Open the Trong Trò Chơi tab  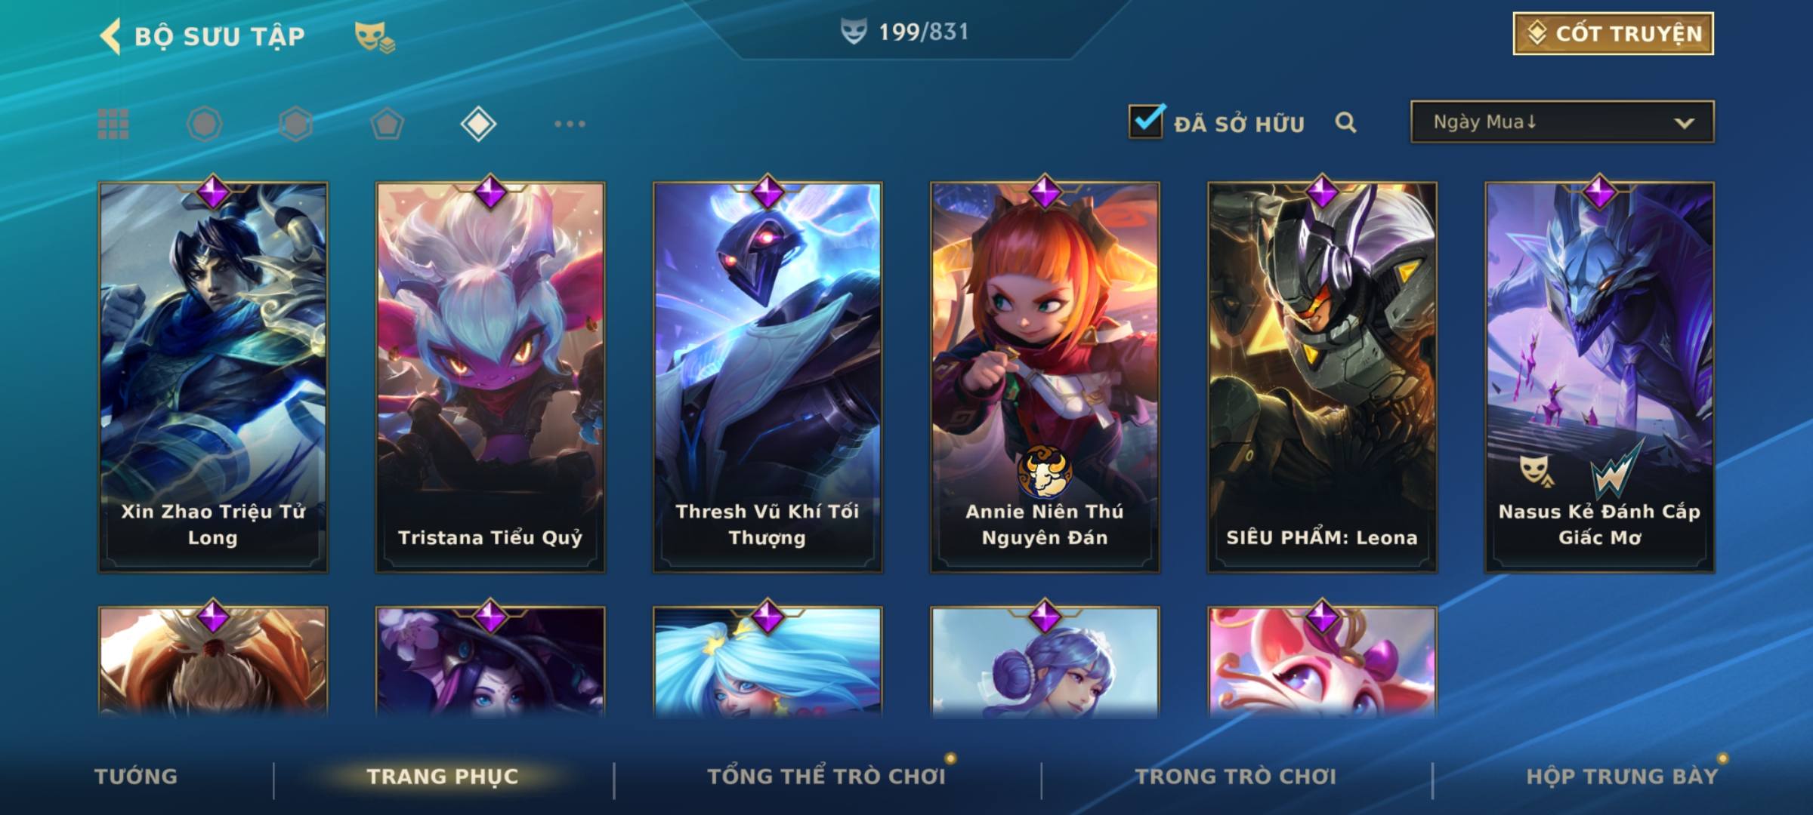[x=1236, y=777]
